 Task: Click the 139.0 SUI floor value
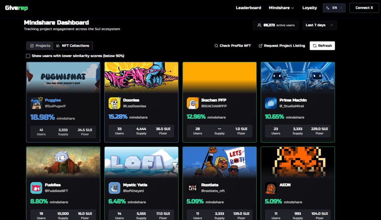coord(241,214)
